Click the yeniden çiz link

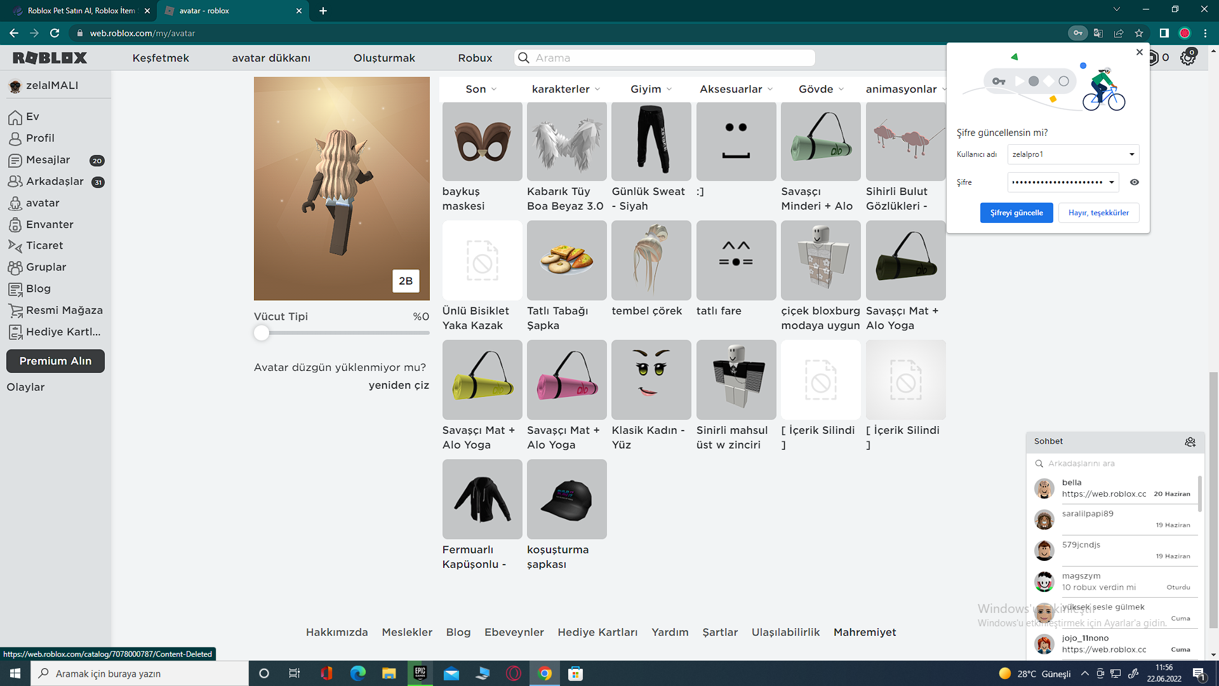coord(399,386)
